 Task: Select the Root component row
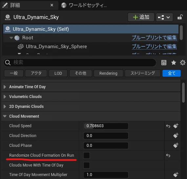pyautogui.click(x=91, y=38)
